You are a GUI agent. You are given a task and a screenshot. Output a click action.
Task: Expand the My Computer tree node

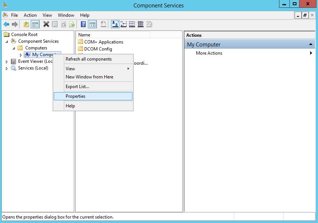pyautogui.click(x=21, y=55)
